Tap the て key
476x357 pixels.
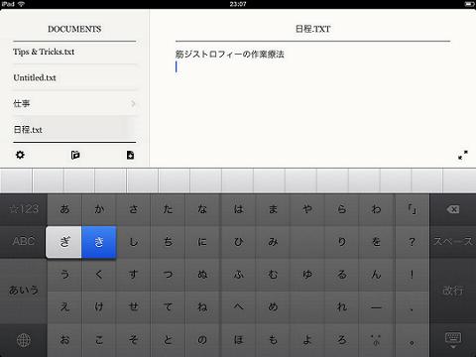pyautogui.click(x=168, y=306)
